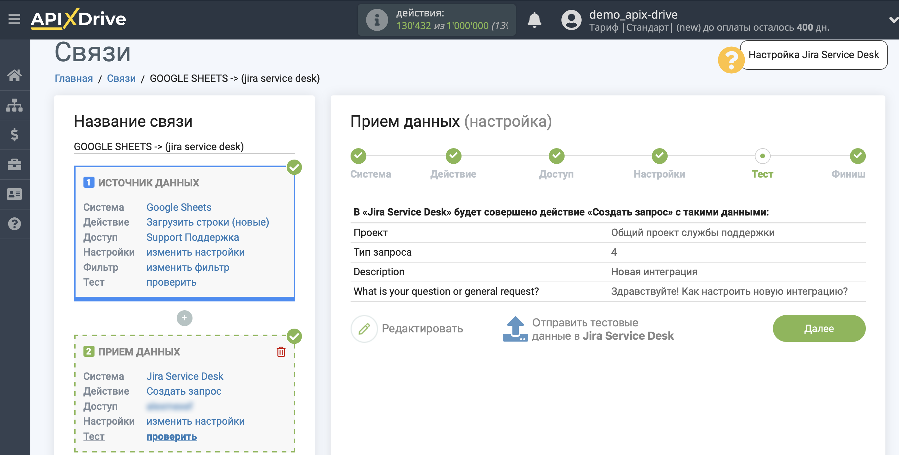Click source проверить test link
Screen dimensions: 899x455
(x=171, y=282)
